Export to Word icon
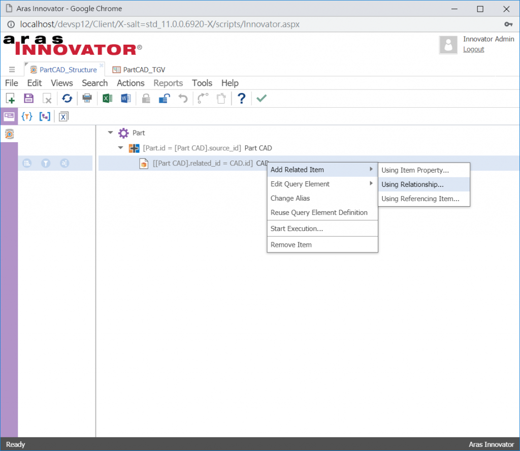Viewport: 520px width, 451px height. 126,99
